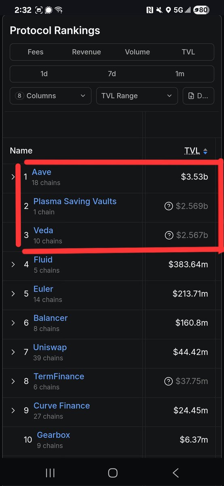Open the Columns dropdown

[x=51, y=96]
